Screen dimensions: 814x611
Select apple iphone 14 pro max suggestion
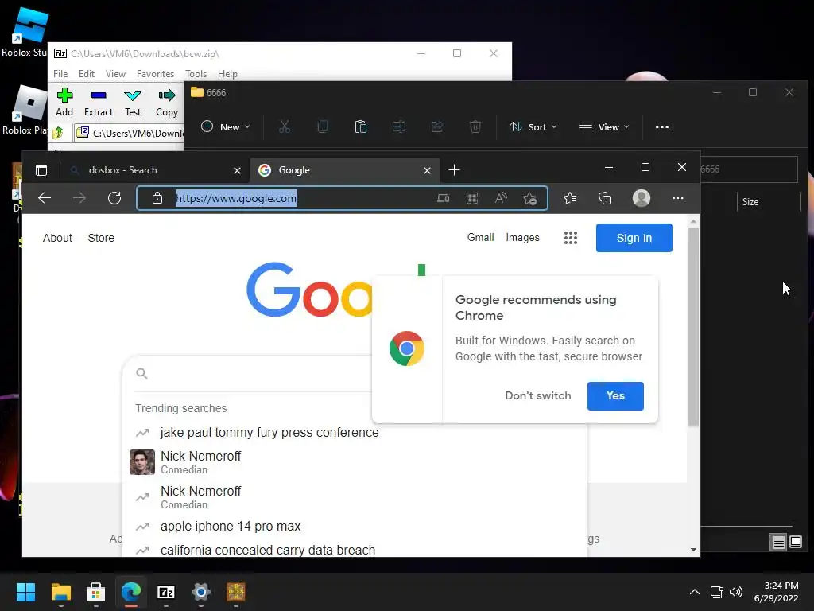click(x=231, y=527)
